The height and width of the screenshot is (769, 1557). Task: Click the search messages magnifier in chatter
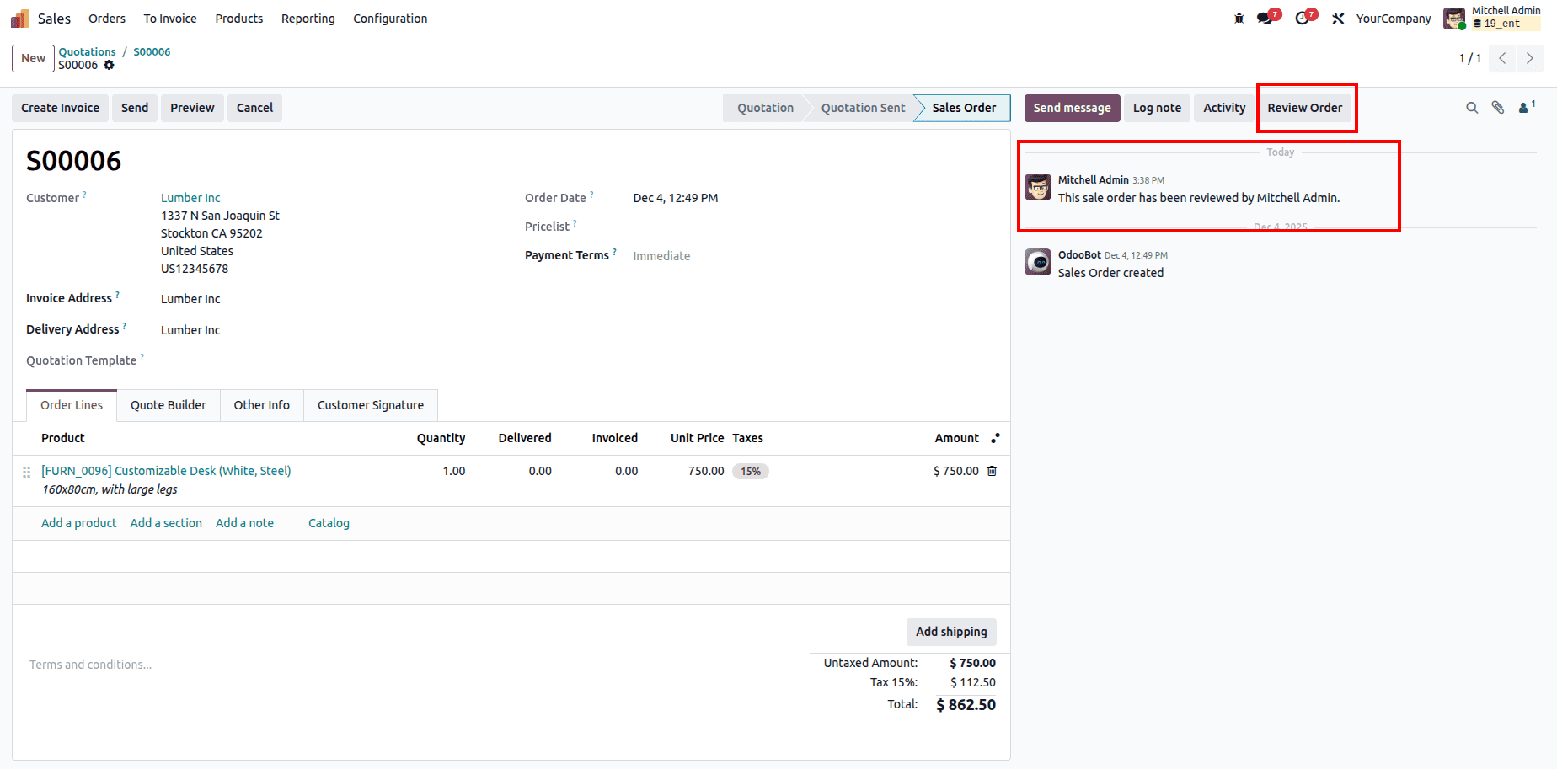point(1472,108)
